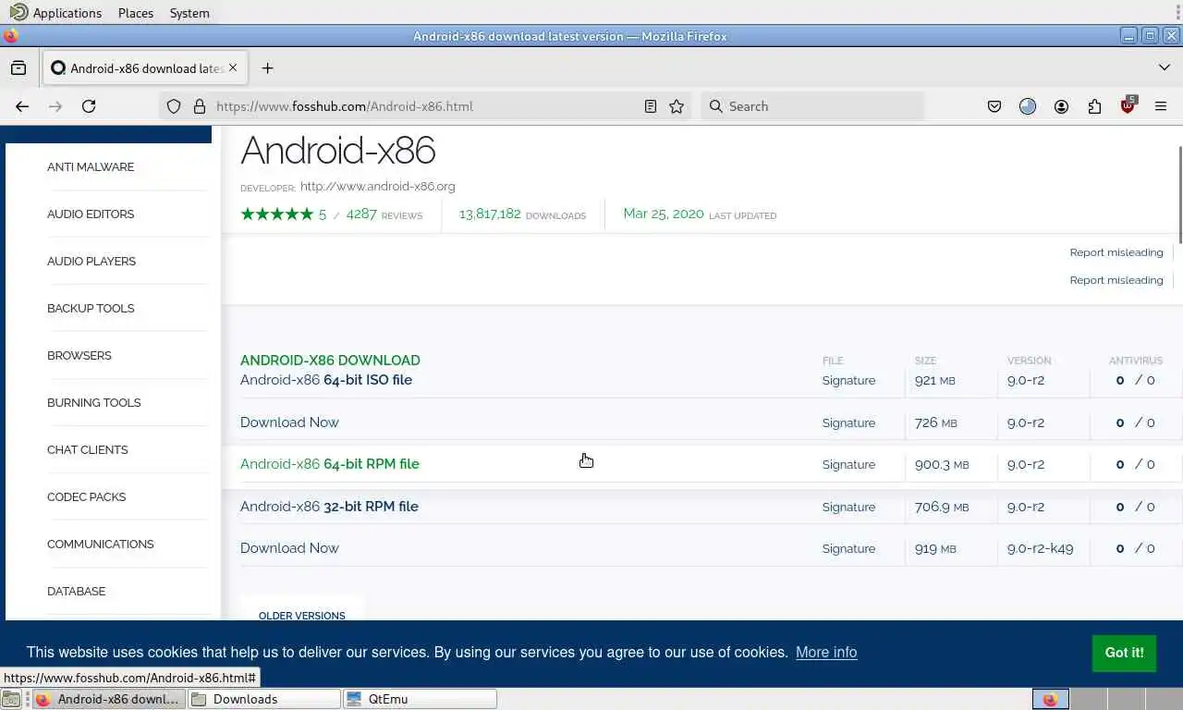Expand the list all tabs dropdown
Screen dimensions: 1183x710
click(1165, 67)
